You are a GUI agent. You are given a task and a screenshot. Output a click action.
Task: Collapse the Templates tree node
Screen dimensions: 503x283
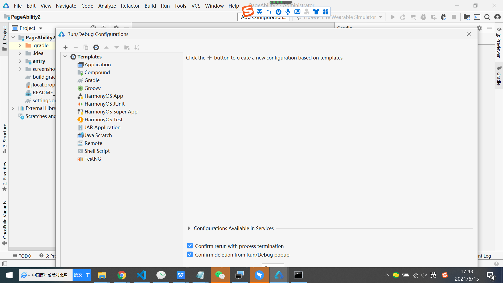pos(65,57)
